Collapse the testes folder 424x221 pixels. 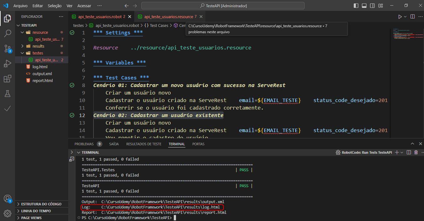(x=42, y=53)
